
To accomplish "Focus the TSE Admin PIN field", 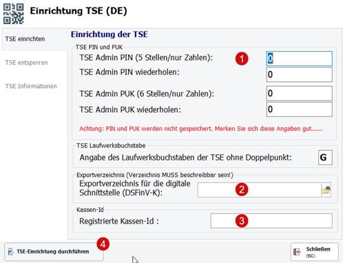I will (x=299, y=59).
